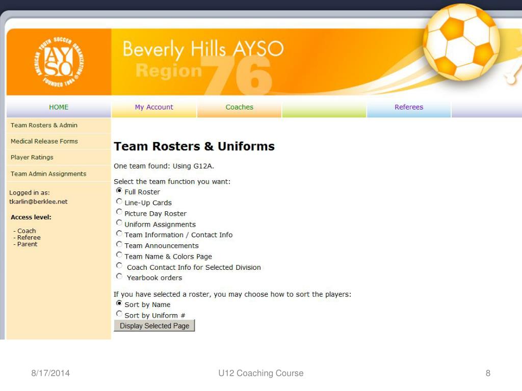This screenshot has height=391, width=522.
Task: Click the '- Parent' access level entry
Action: point(25,244)
